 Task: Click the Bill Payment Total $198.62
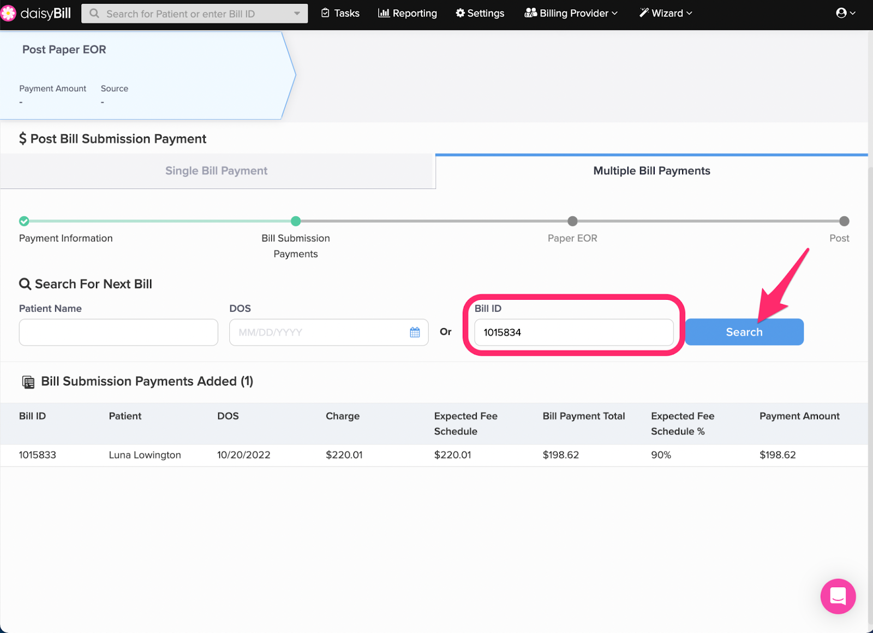[561, 455]
